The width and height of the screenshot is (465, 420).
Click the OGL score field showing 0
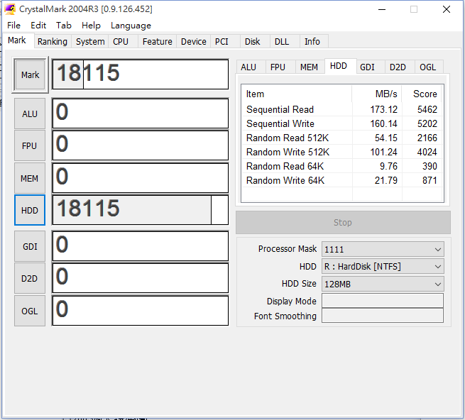141,311
